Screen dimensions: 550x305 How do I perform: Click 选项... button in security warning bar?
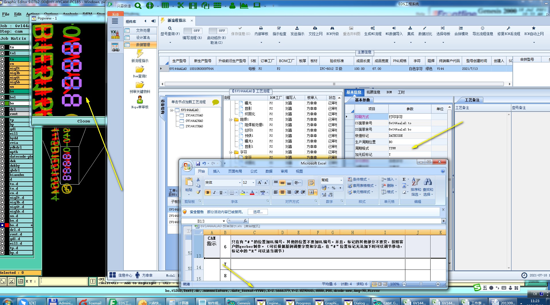[x=258, y=212]
